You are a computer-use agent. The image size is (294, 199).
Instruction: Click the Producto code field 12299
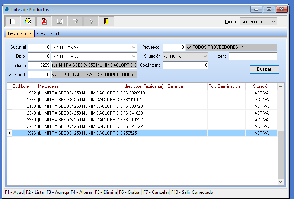(39, 65)
